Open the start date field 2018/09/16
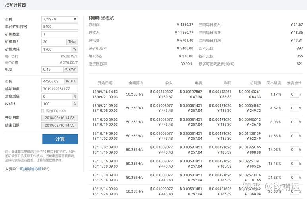This screenshot has width=307, height=199. 60,118
